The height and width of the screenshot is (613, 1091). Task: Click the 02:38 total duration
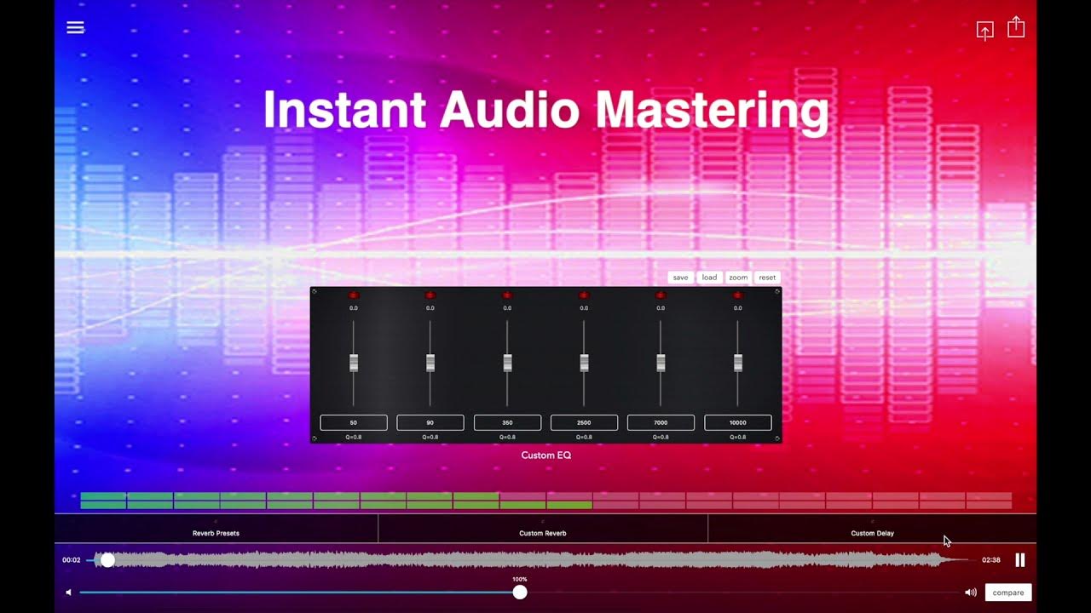point(991,560)
